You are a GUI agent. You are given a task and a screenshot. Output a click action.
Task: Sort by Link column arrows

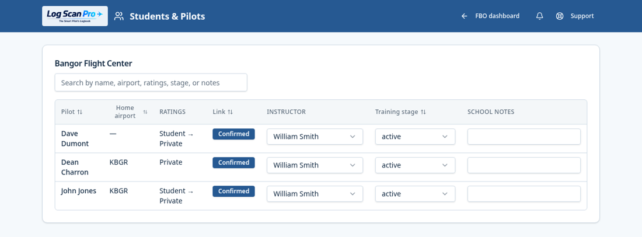(231, 111)
